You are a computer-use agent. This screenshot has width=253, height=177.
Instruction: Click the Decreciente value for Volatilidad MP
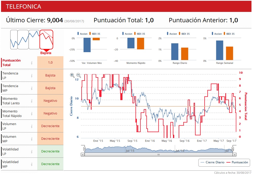(x=50, y=164)
